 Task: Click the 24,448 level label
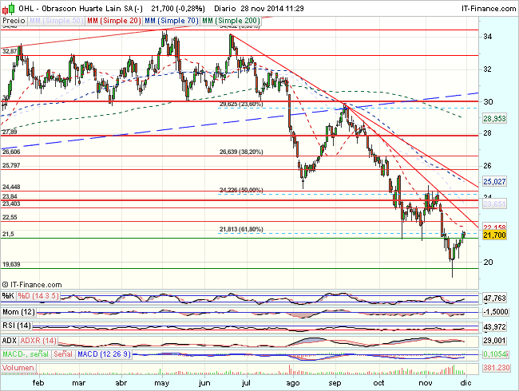(x=11, y=188)
